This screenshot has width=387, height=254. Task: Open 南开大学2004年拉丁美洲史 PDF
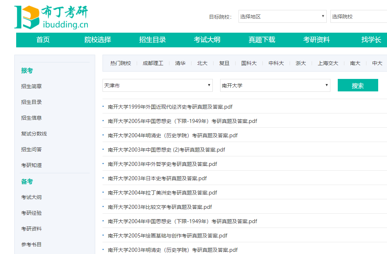tap(162, 193)
